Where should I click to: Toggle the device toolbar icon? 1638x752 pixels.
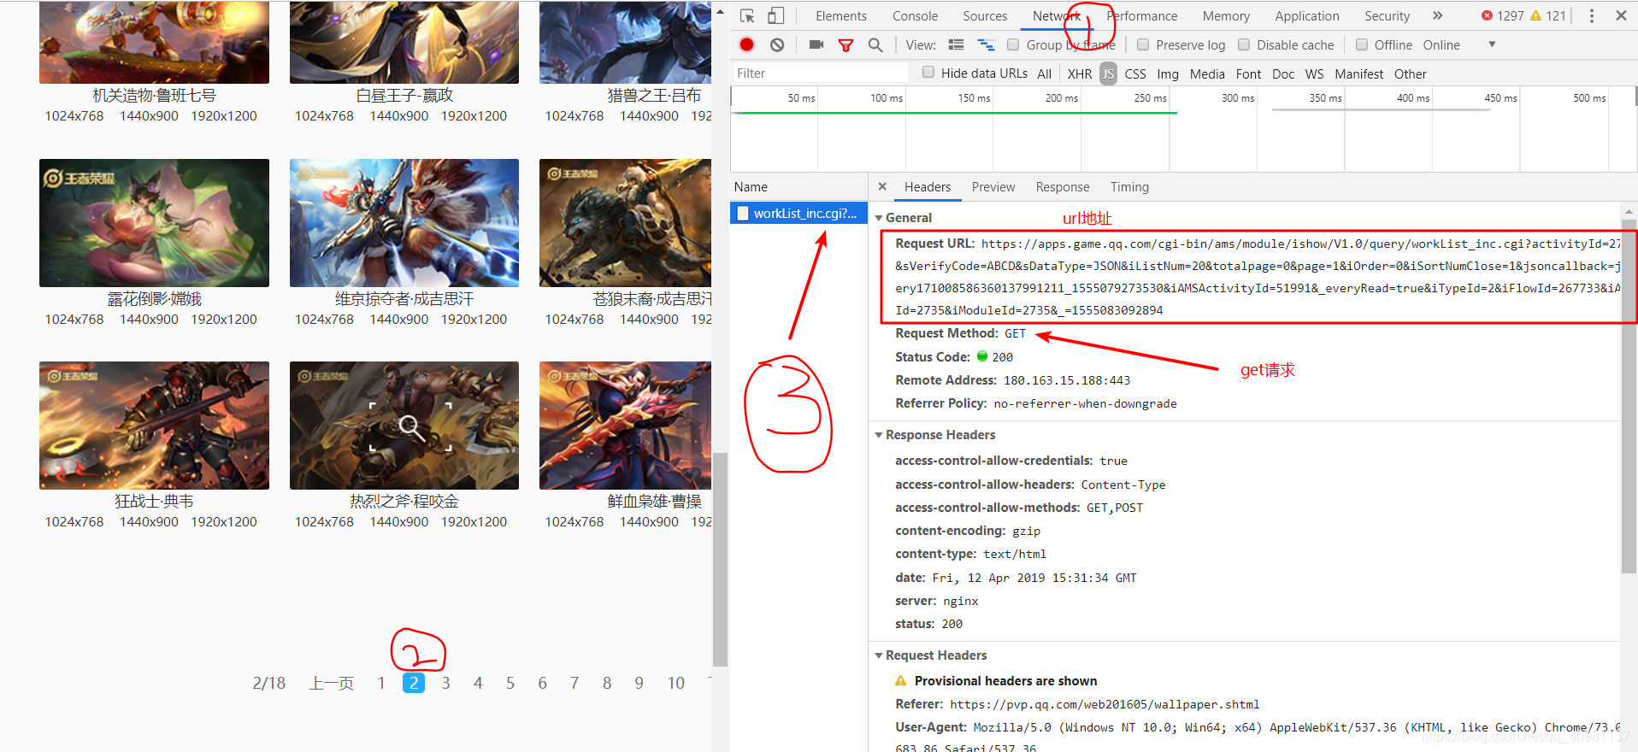point(775,15)
